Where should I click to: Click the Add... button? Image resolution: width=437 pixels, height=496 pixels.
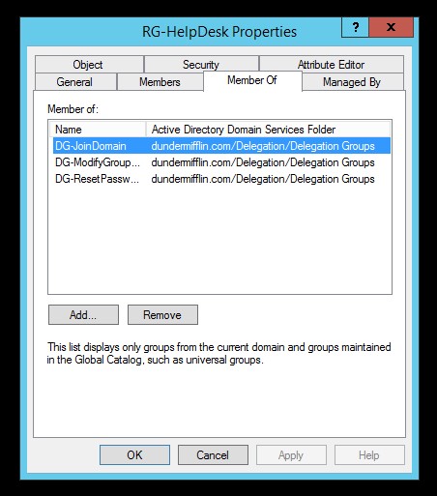(83, 314)
